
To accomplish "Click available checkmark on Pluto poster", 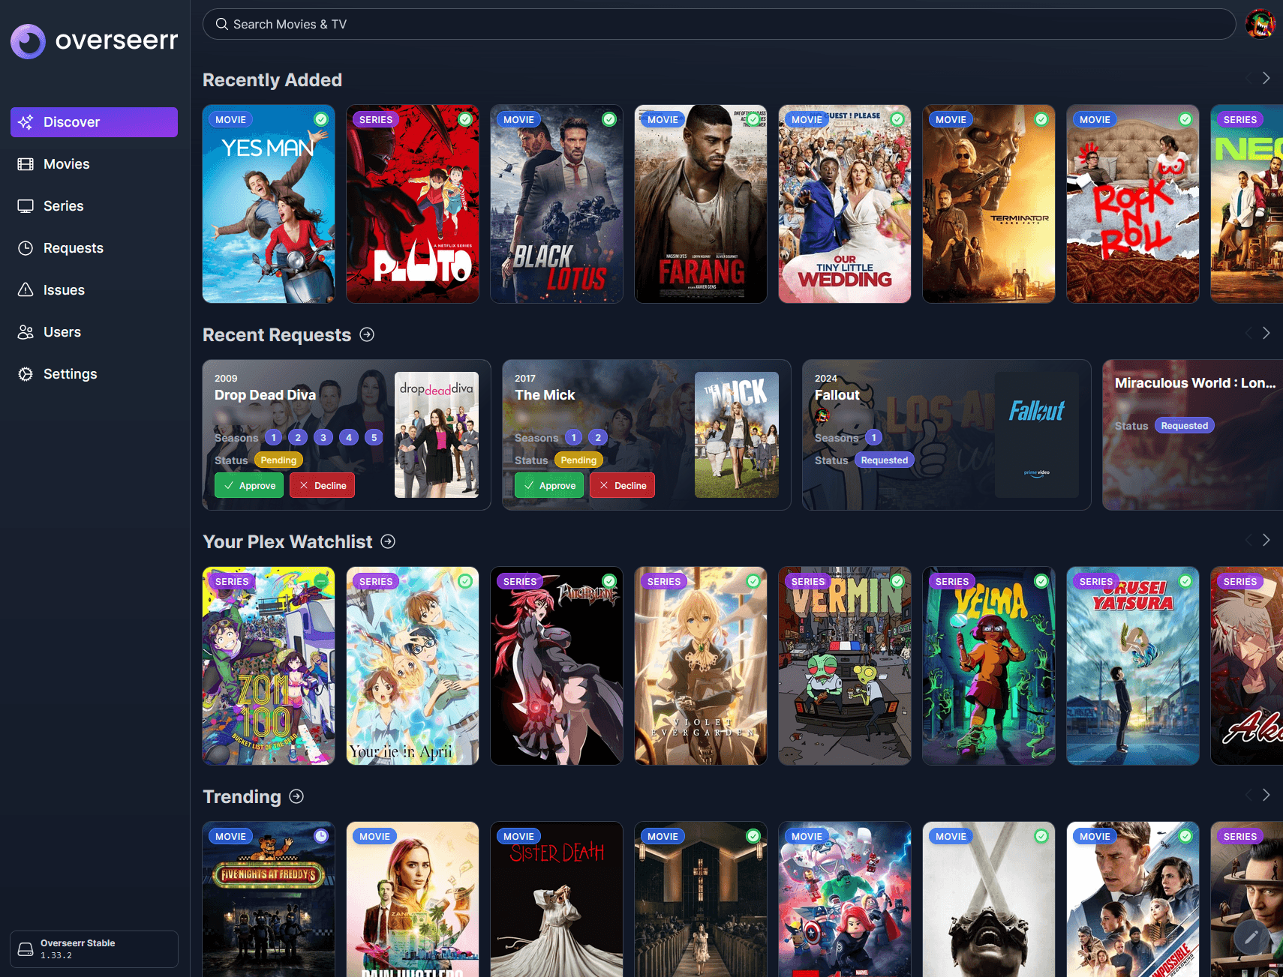I will [x=465, y=119].
